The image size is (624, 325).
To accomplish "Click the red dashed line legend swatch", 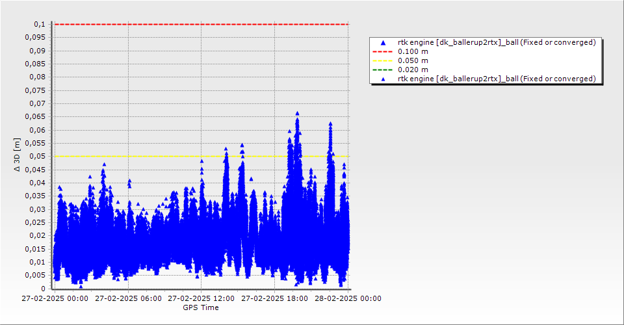I will [x=382, y=52].
